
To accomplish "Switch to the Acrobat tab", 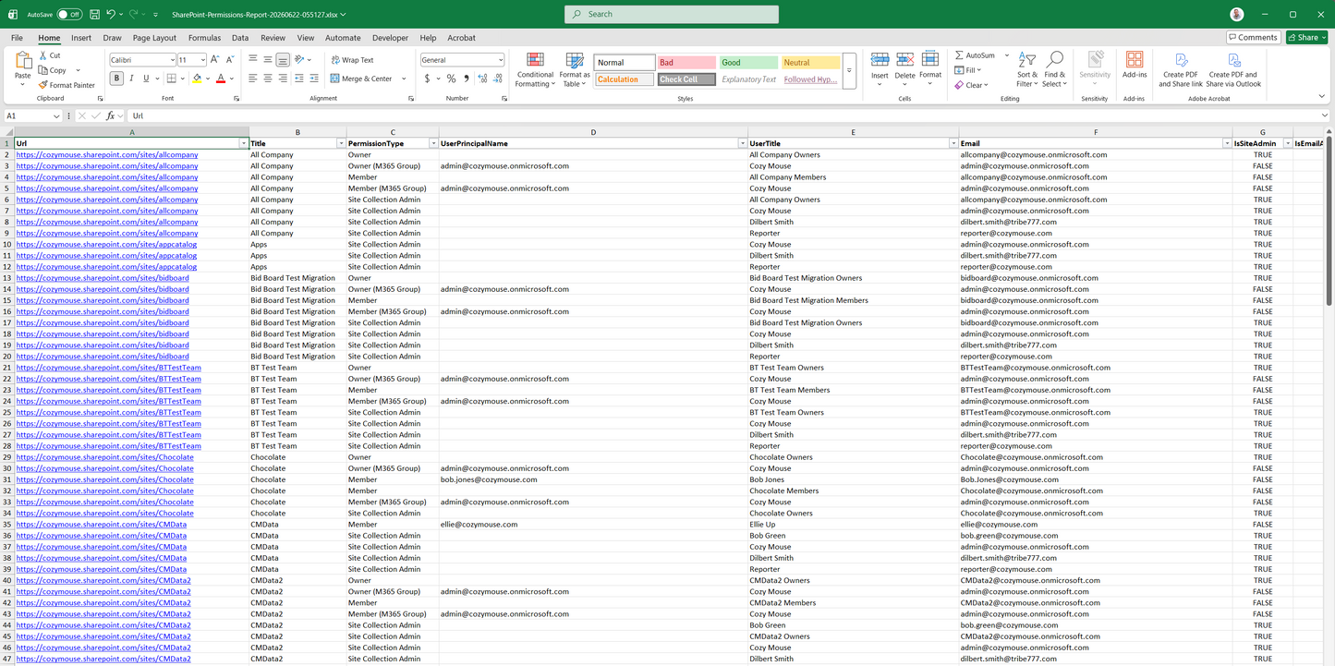I will pyautogui.click(x=462, y=38).
